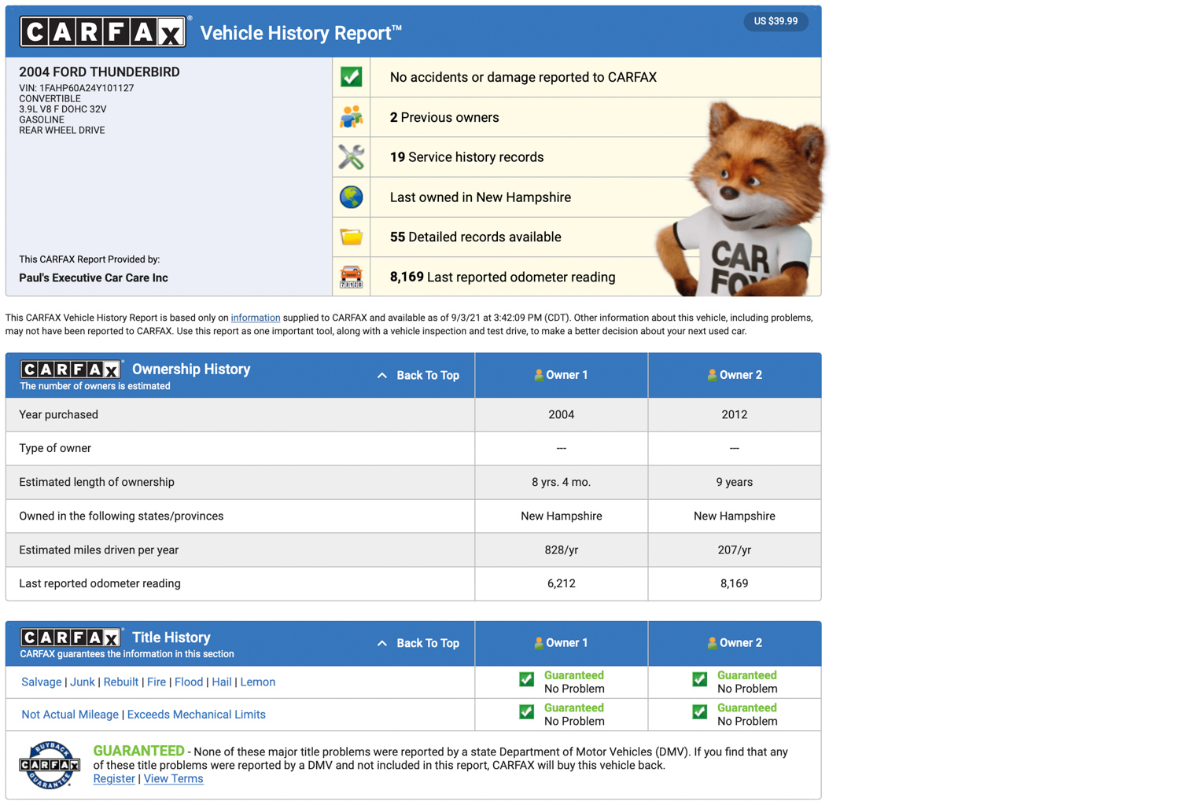Click the Owner 2 person icon in Title History
The width and height of the screenshot is (1179, 805).
[x=712, y=643]
